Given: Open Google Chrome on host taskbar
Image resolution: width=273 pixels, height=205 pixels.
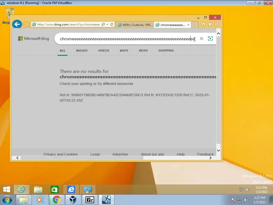Looking at the screenshot, I should click(57, 200).
